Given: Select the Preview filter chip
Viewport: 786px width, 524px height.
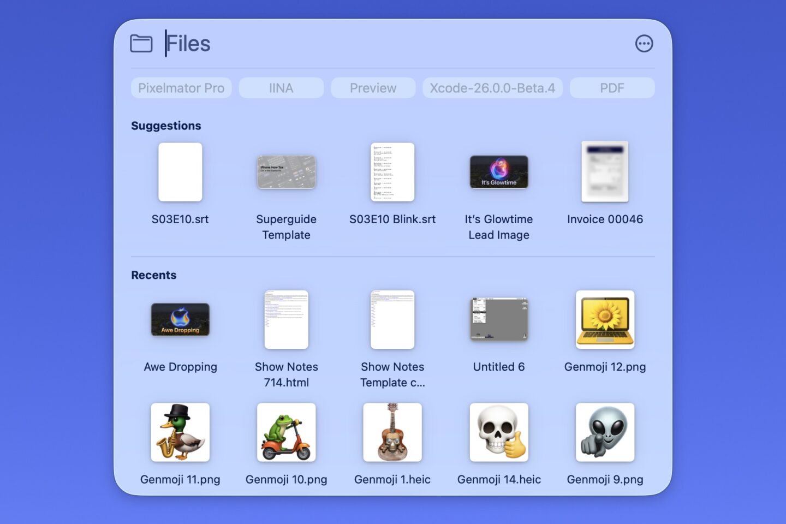Looking at the screenshot, I should [373, 87].
